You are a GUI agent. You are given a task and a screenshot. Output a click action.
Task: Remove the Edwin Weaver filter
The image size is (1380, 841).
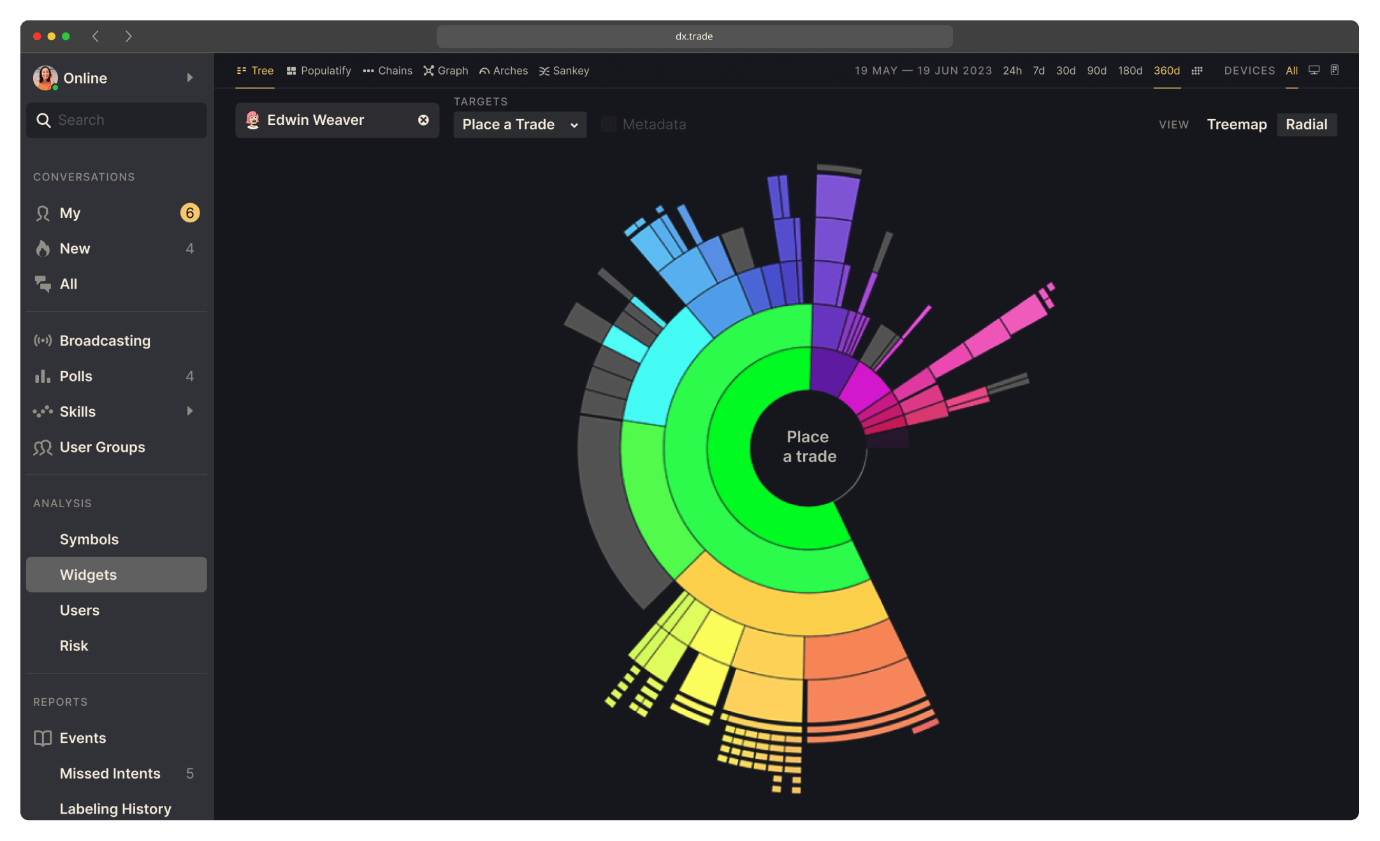423,120
